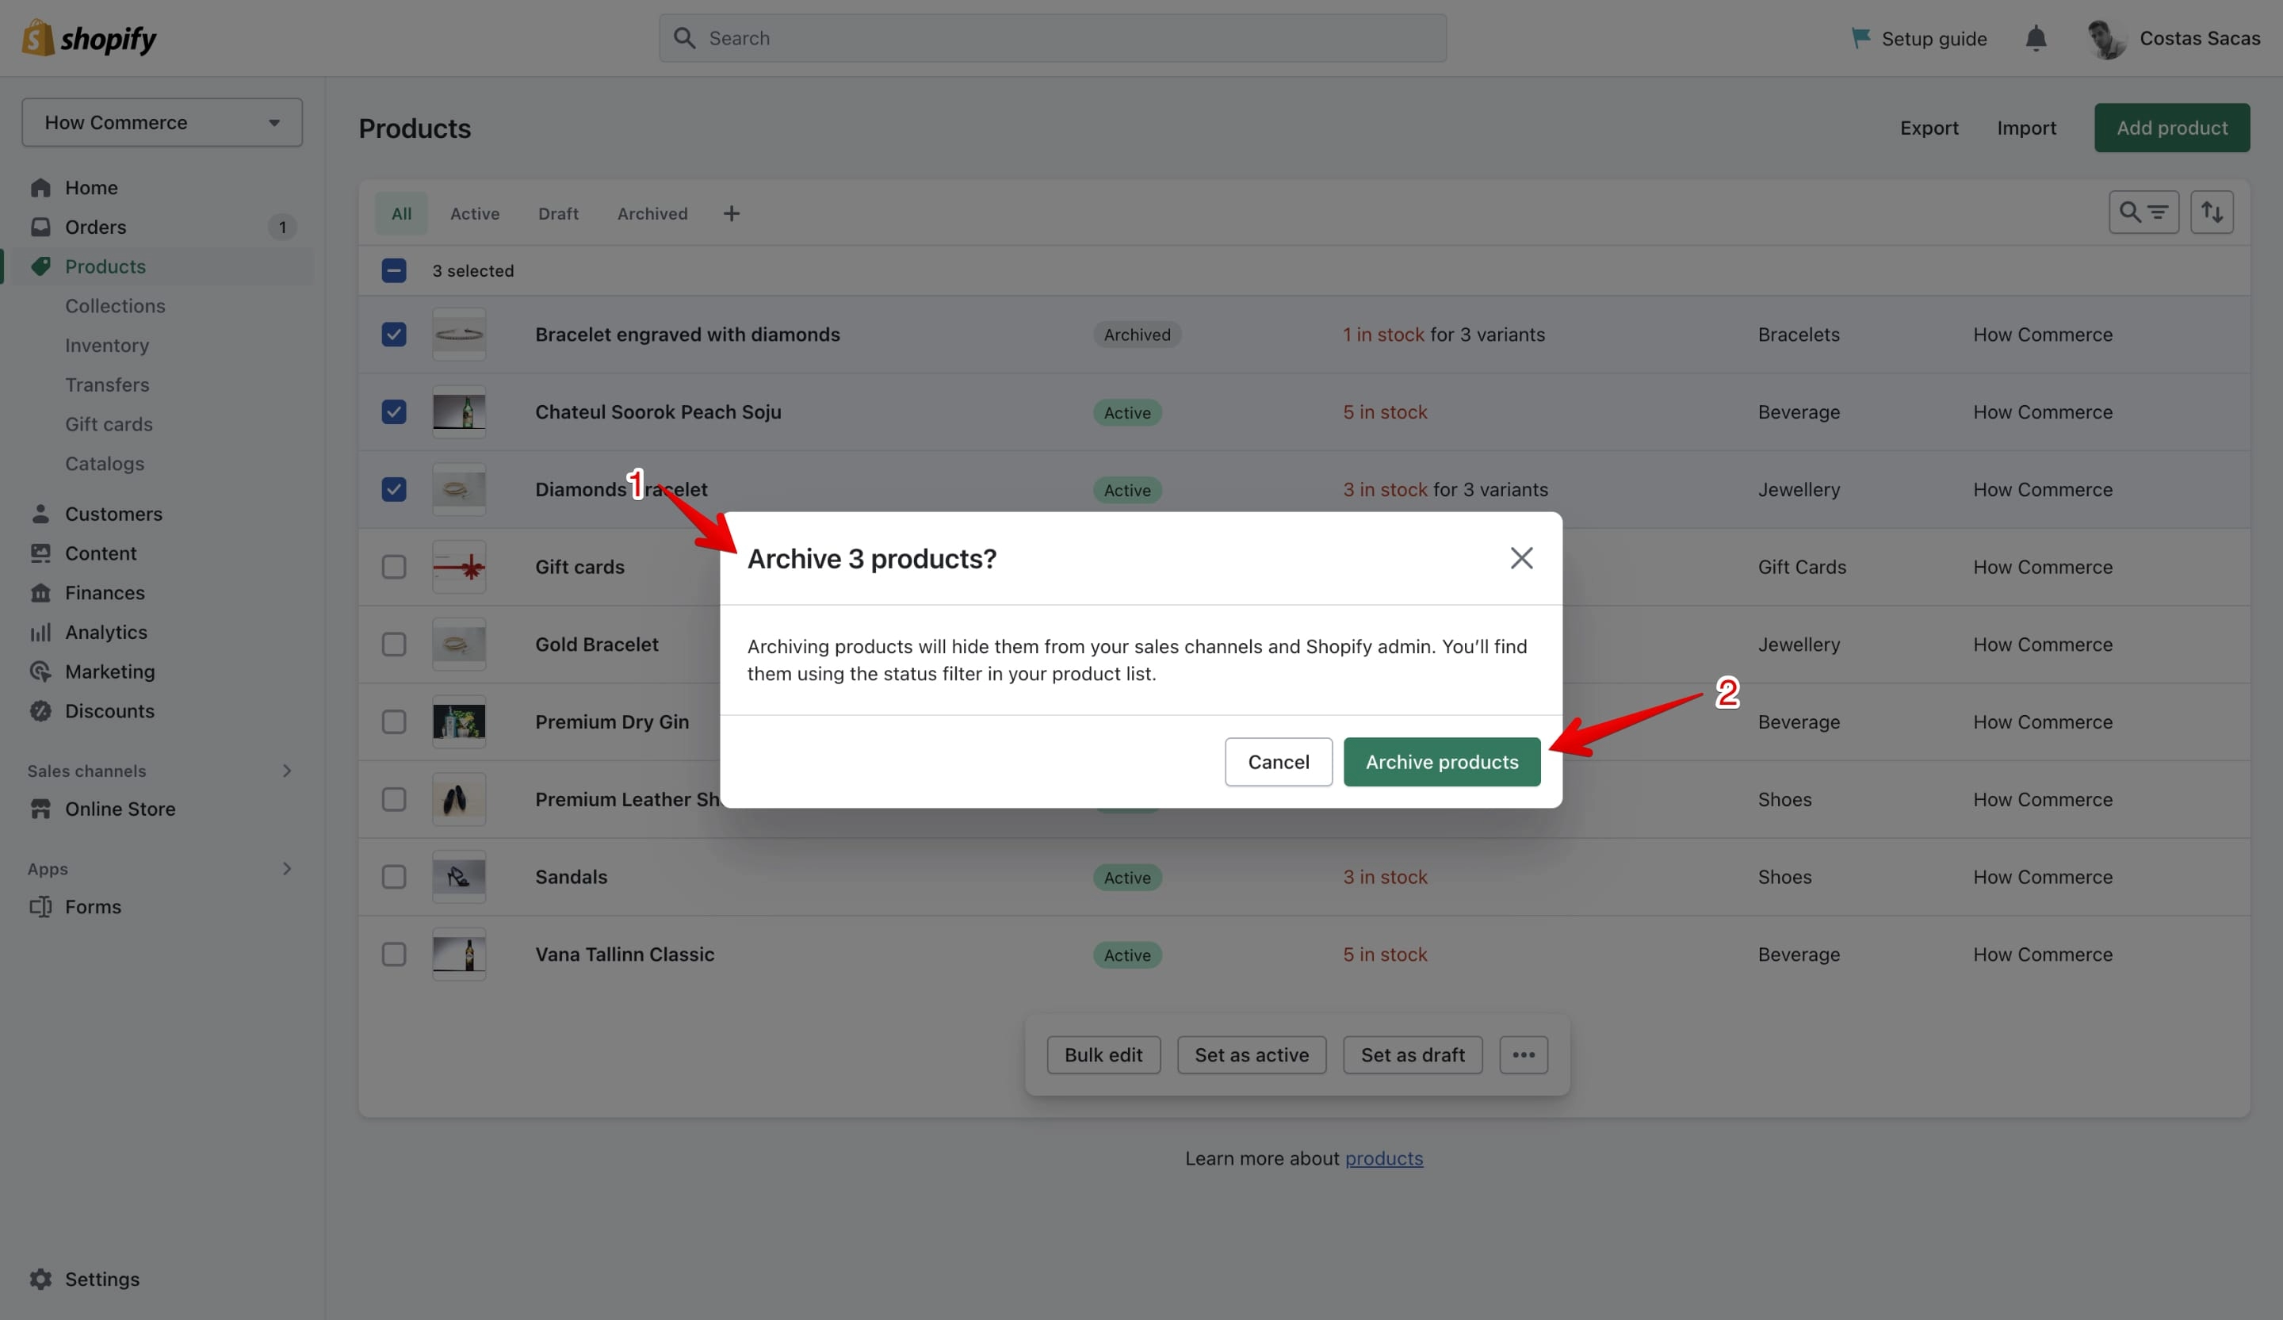Switch to the Draft tab
Screen dimensions: 2283x1320
pos(558,214)
